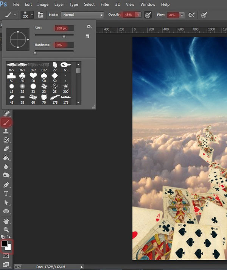Open the Select menu

[x=89, y=4]
